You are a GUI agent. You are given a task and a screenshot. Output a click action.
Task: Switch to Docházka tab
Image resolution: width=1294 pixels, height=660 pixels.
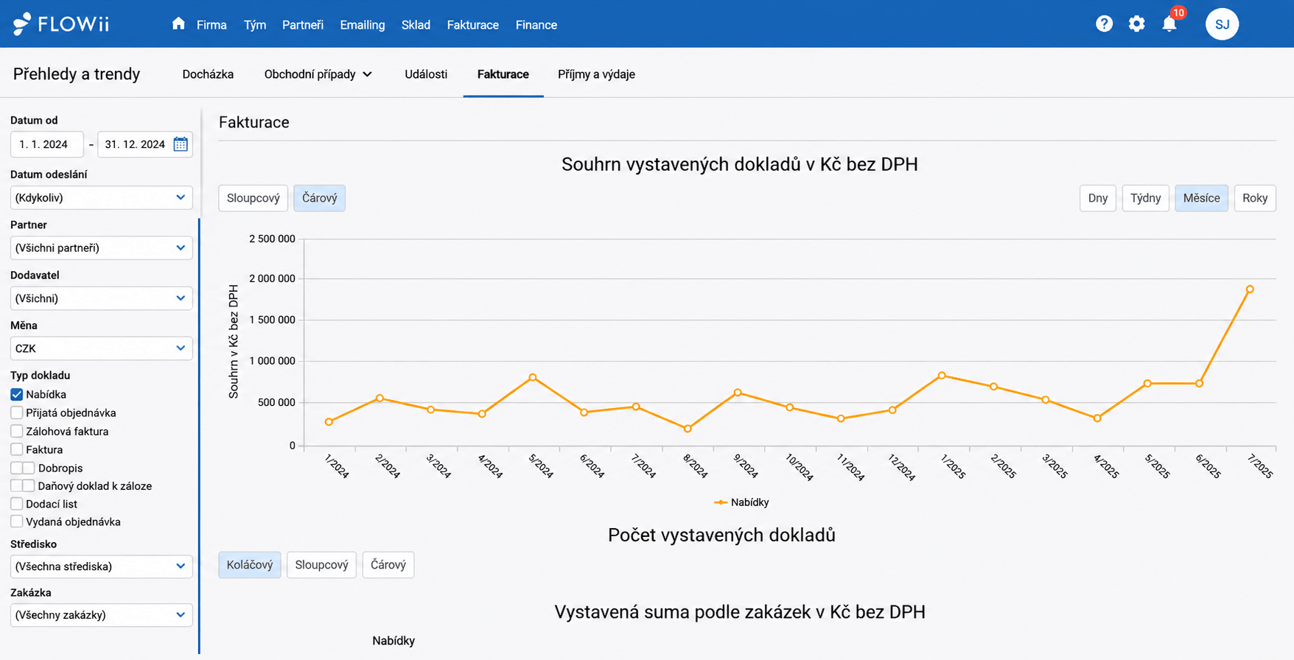pos(208,74)
